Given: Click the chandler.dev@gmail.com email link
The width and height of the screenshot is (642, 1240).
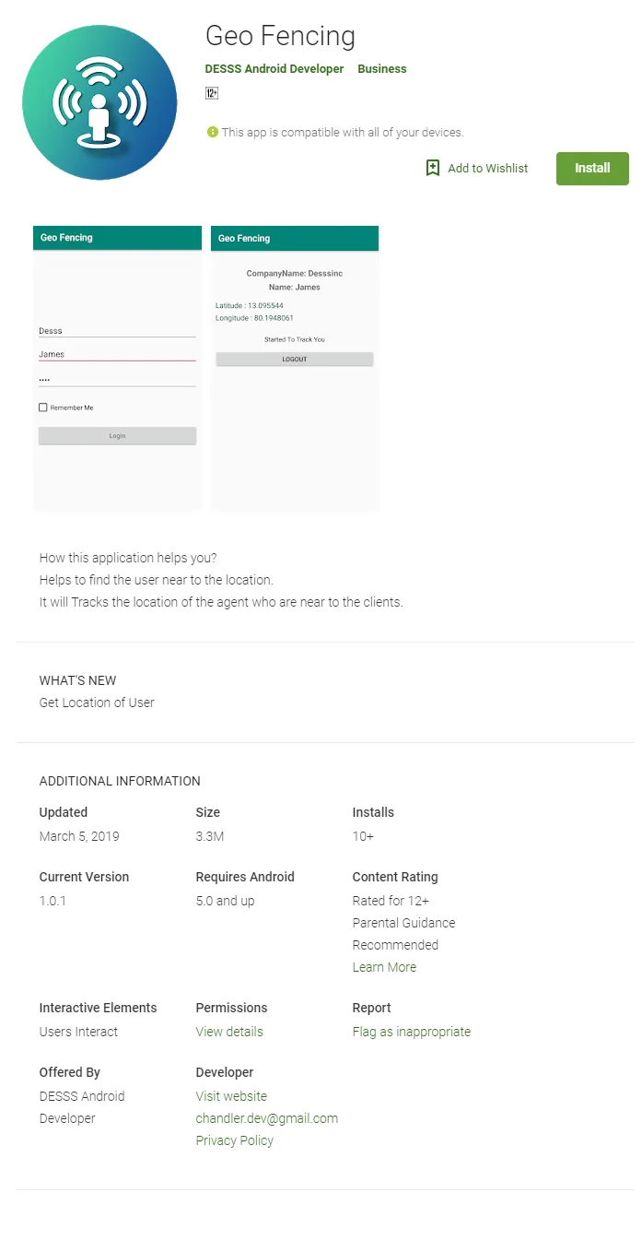Looking at the screenshot, I should click(x=267, y=1118).
